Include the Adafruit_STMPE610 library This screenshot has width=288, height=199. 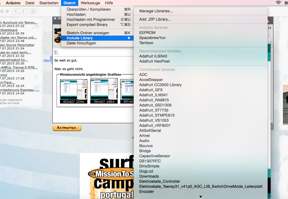[201, 115]
